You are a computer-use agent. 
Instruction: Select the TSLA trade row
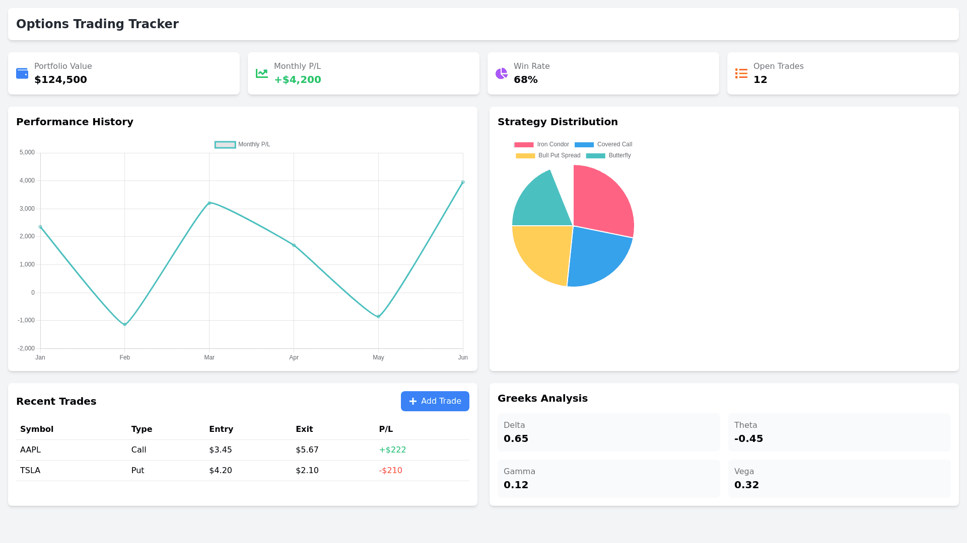(x=242, y=471)
